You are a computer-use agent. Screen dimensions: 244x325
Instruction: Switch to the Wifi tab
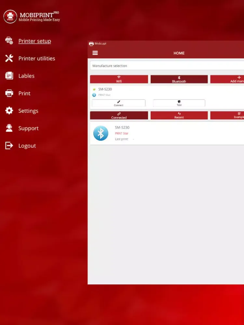pyautogui.click(x=119, y=79)
